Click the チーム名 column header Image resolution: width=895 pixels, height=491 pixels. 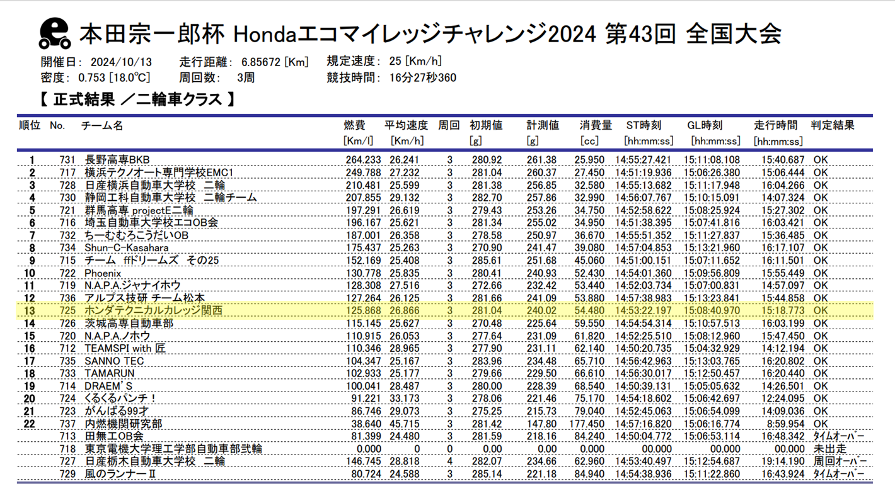click(x=102, y=126)
